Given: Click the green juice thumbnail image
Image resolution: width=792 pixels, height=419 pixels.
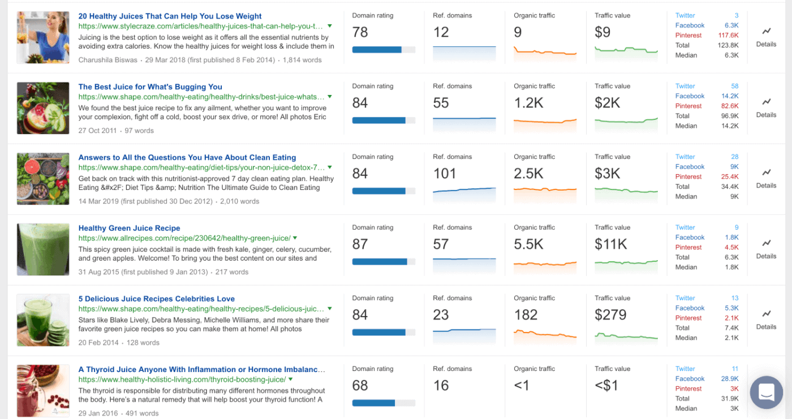Looking at the screenshot, I should pyautogui.click(x=43, y=249).
